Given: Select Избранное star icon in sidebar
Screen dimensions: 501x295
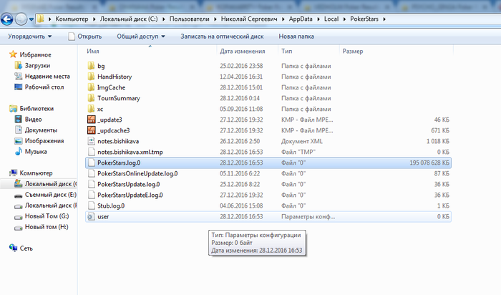Looking at the screenshot, I should (x=13, y=54).
